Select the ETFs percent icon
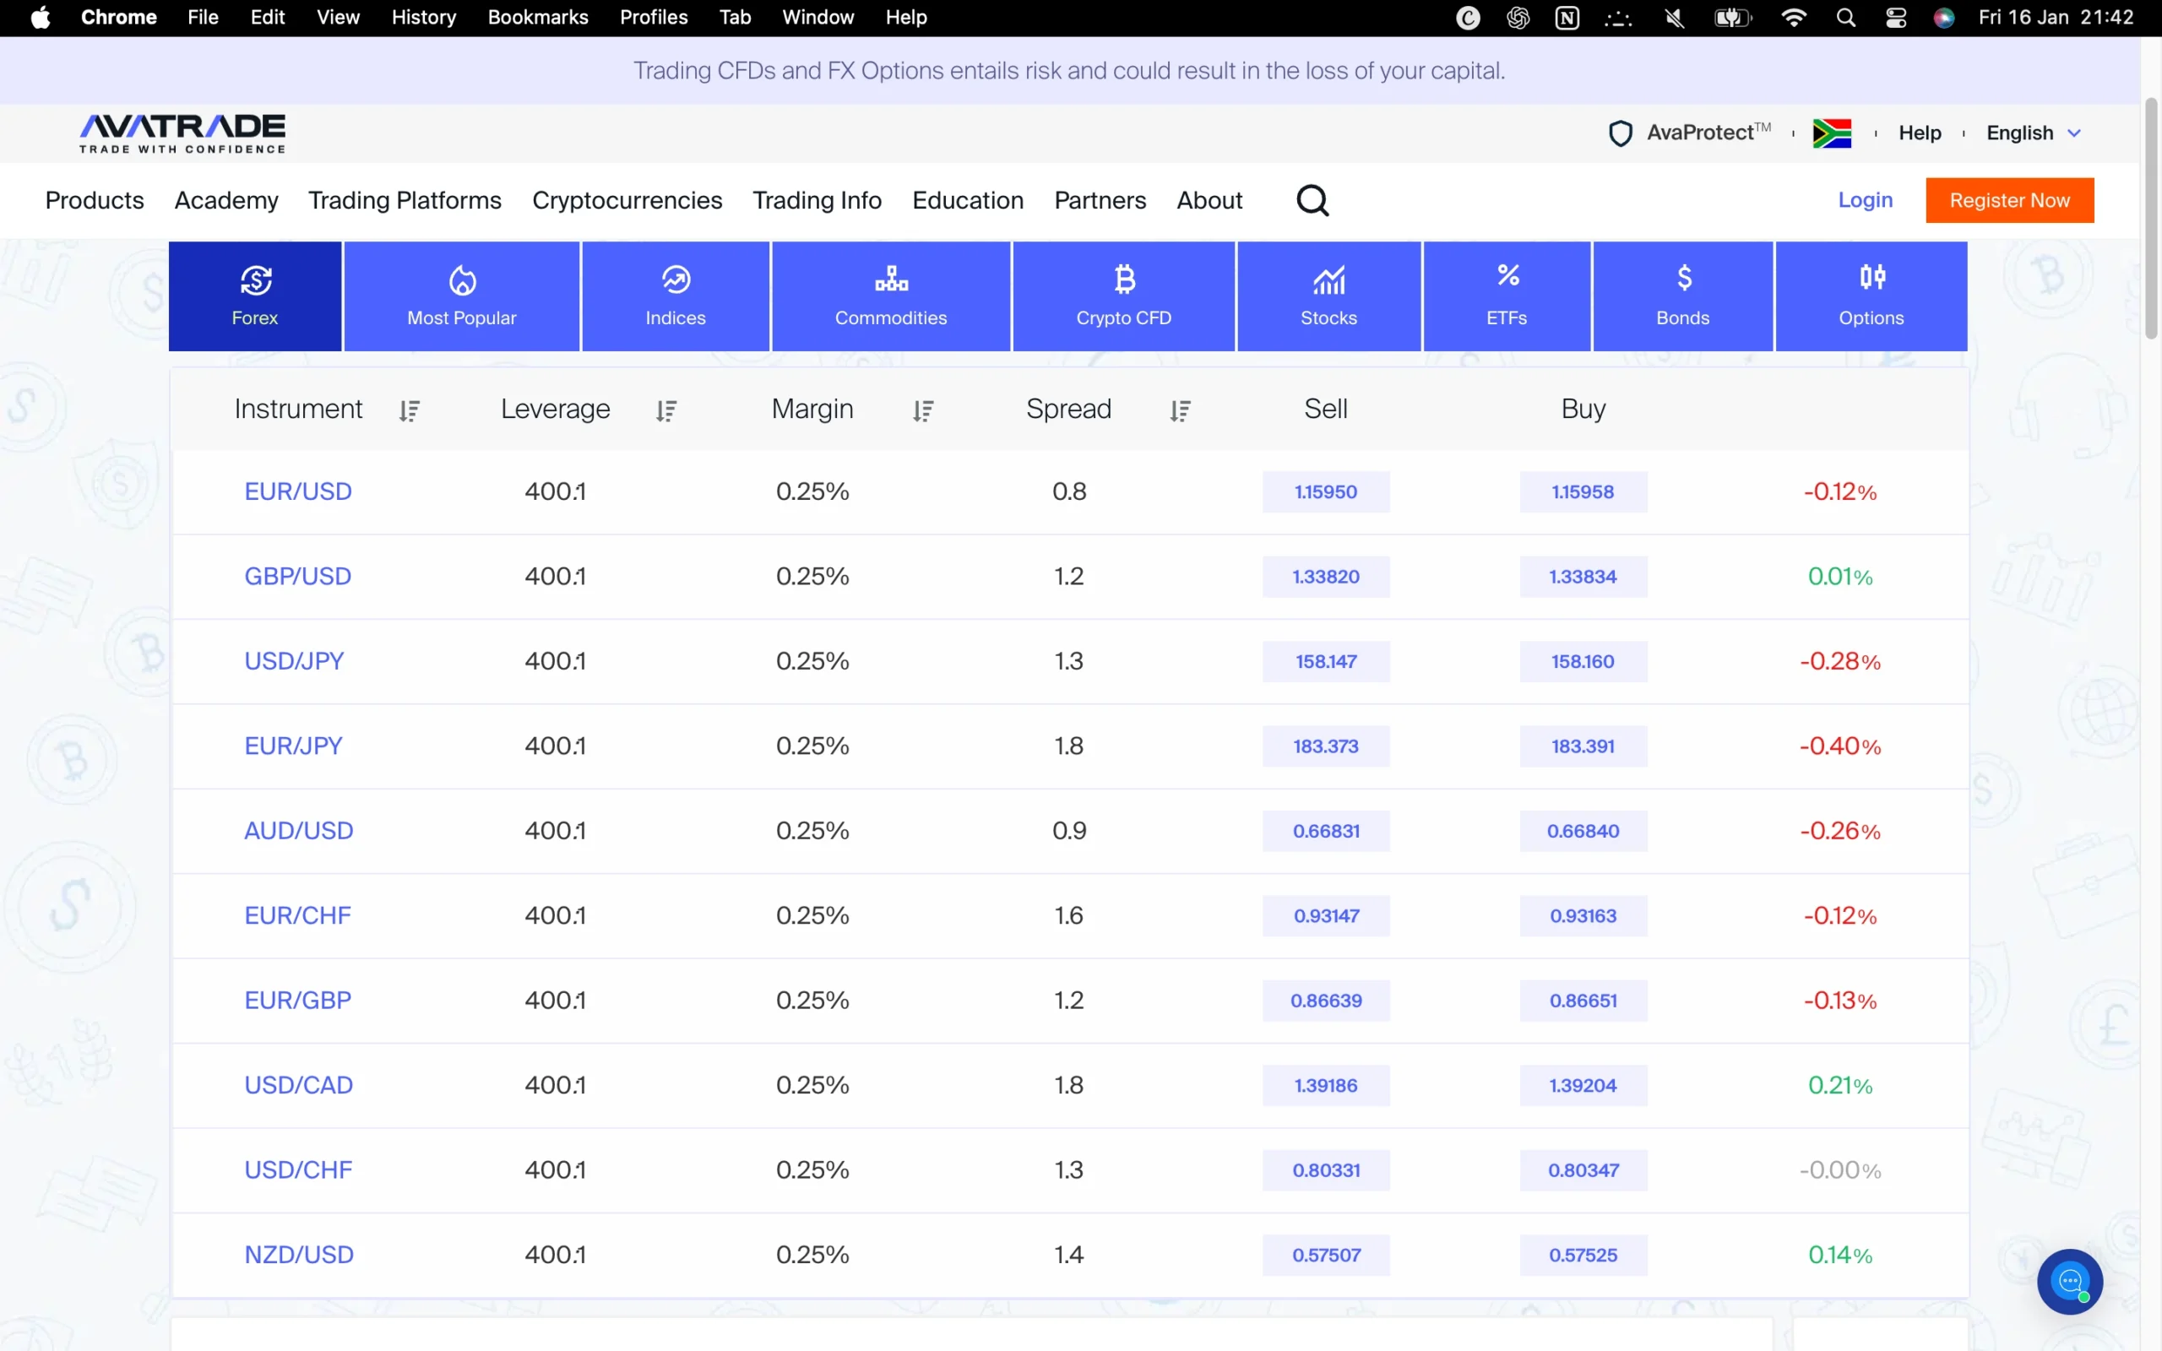This screenshot has height=1351, width=2162. 1507,275
